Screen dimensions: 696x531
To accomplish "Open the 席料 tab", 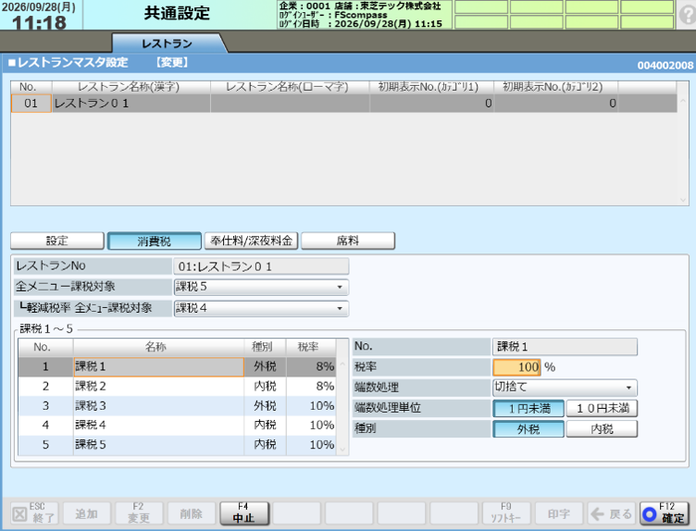I will coord(348,241).
